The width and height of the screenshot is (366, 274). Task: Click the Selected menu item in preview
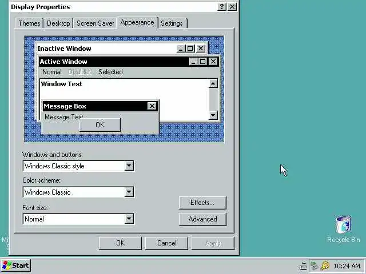point(110,72)
